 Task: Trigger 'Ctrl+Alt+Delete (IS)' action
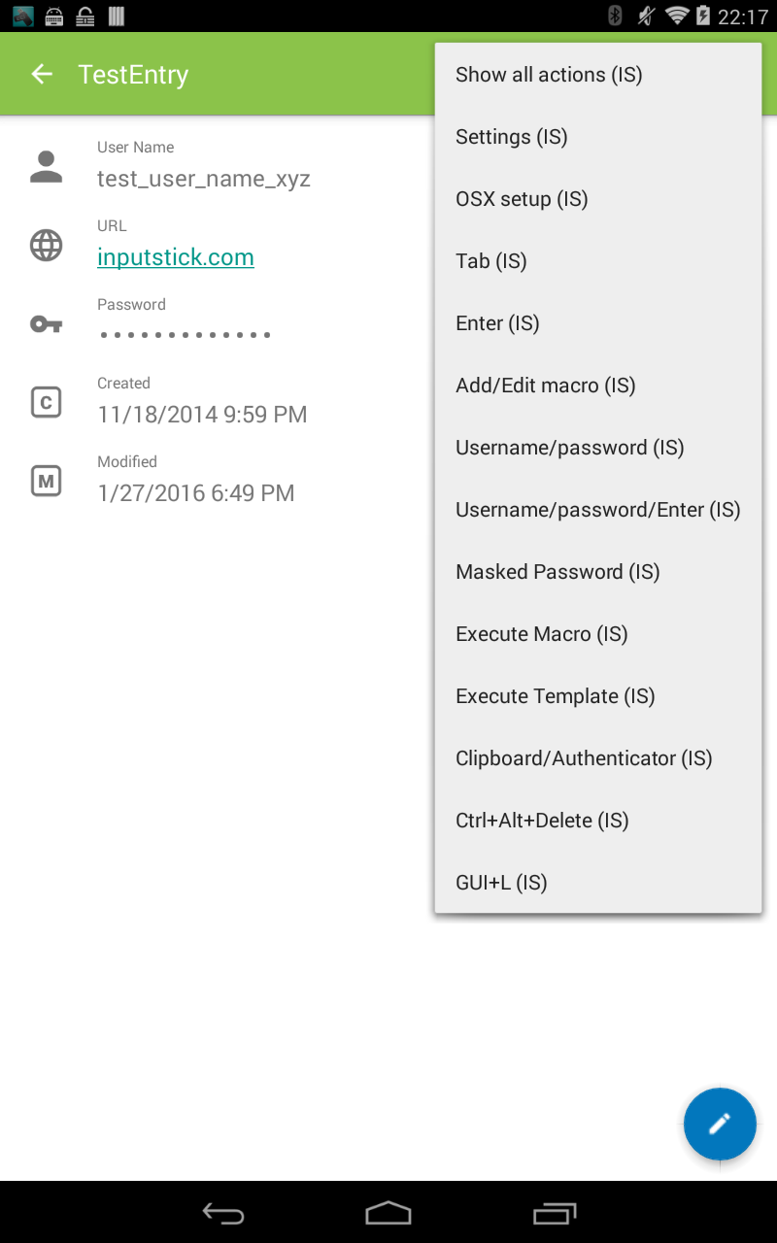[x=542, y=820]
